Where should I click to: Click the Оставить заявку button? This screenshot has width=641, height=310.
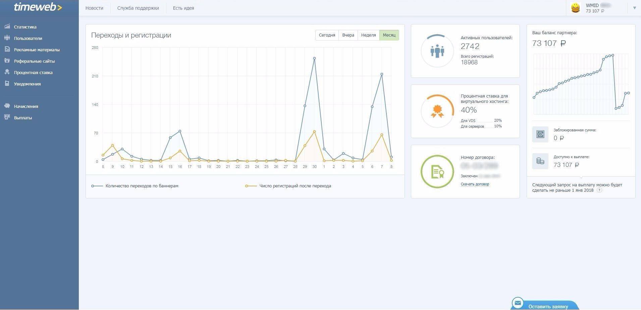coord(545,304)
